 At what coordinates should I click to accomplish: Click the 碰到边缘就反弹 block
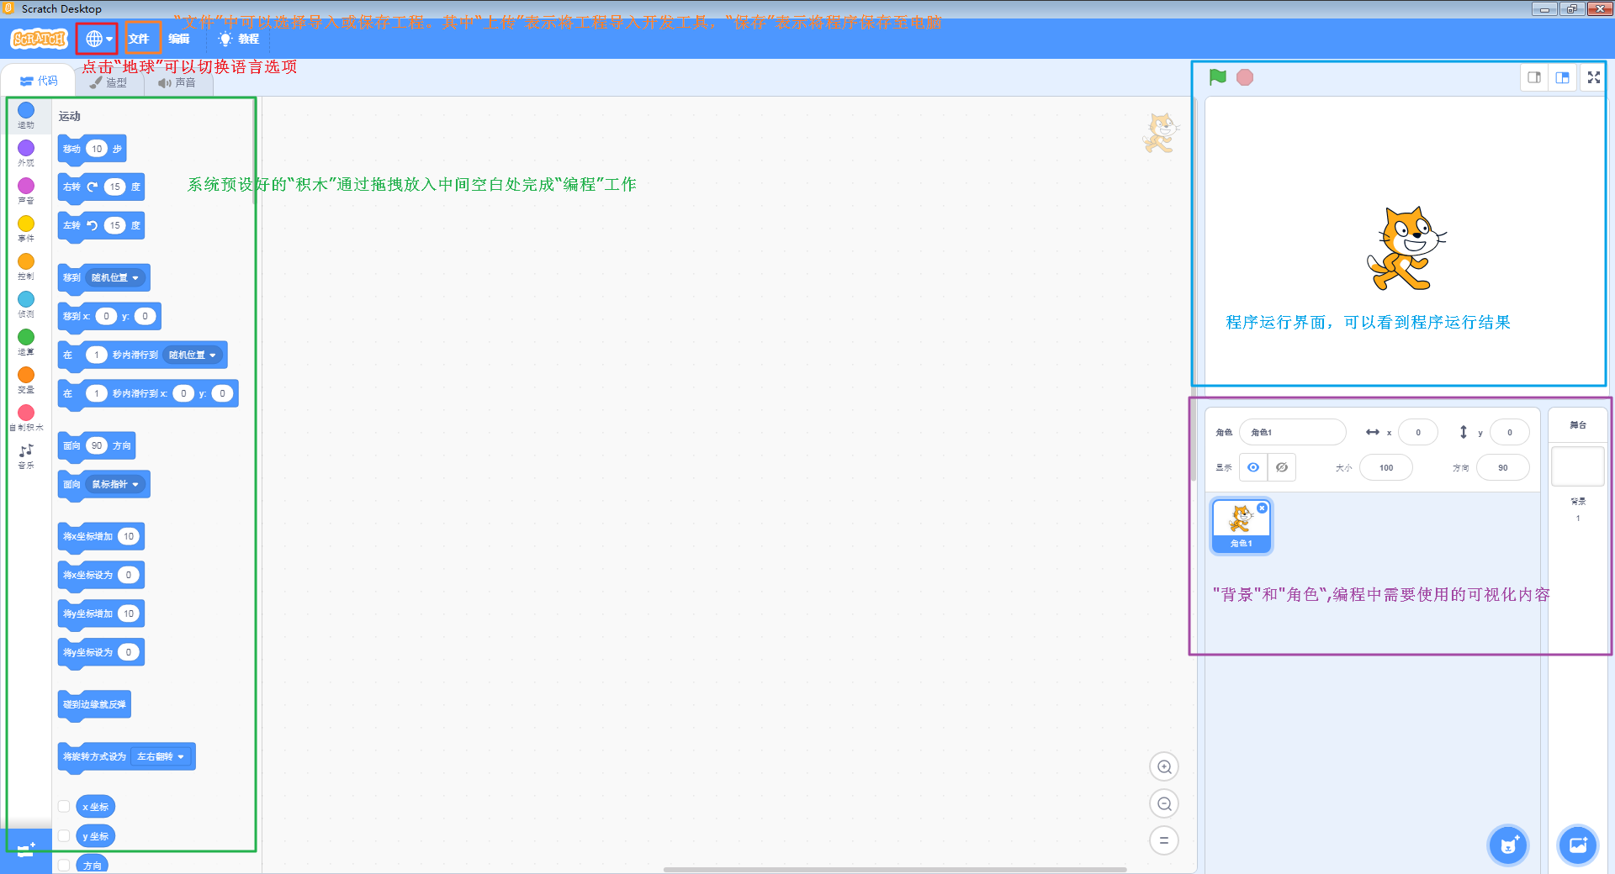click(94, 704)
